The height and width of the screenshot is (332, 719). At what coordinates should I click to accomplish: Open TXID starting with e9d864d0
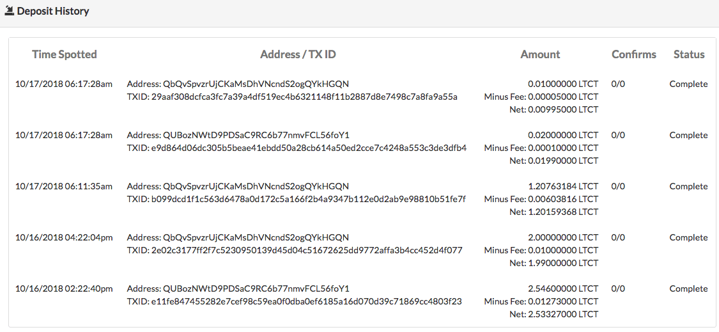(309, 148)
